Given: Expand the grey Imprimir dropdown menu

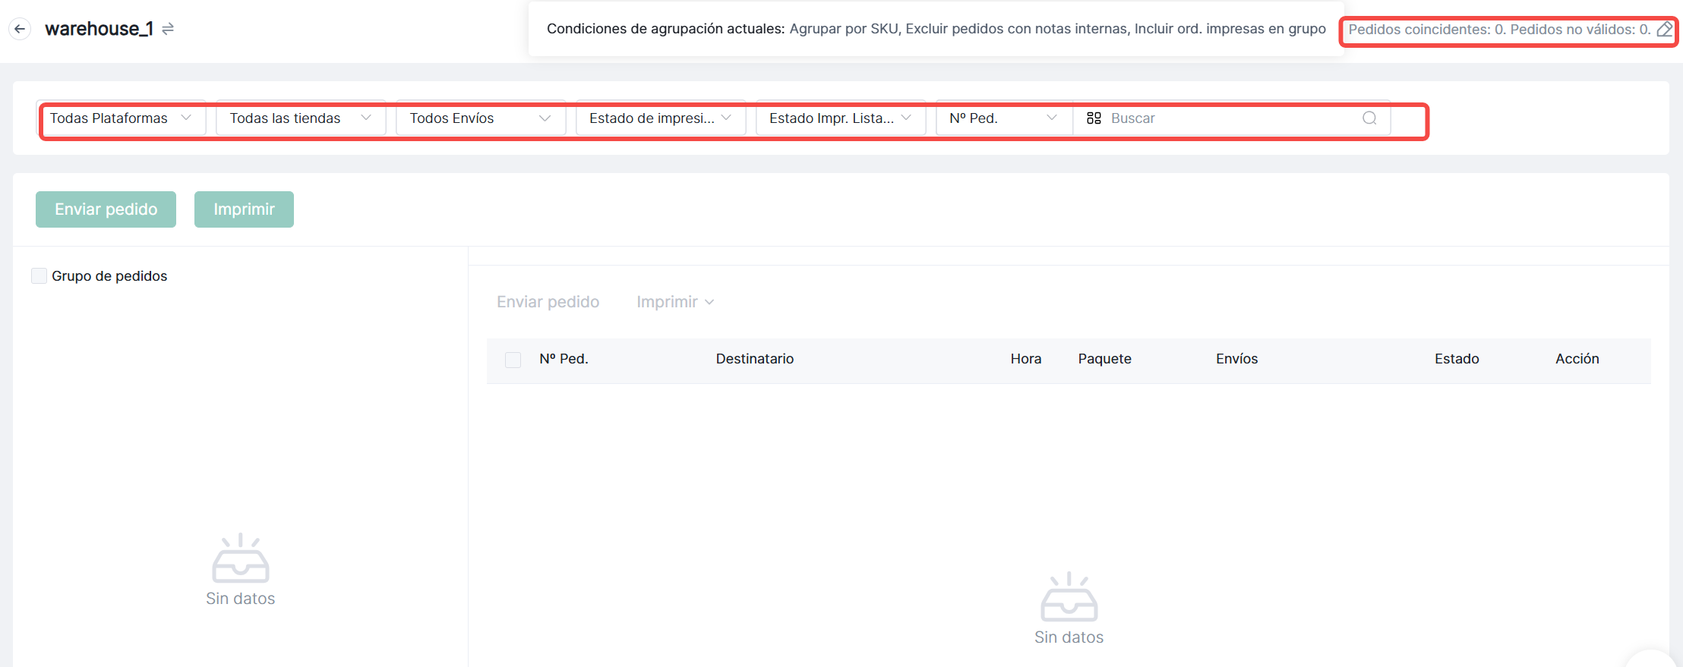Looking at the screenshot, I should pyautogui.click(x=674, y=302).
